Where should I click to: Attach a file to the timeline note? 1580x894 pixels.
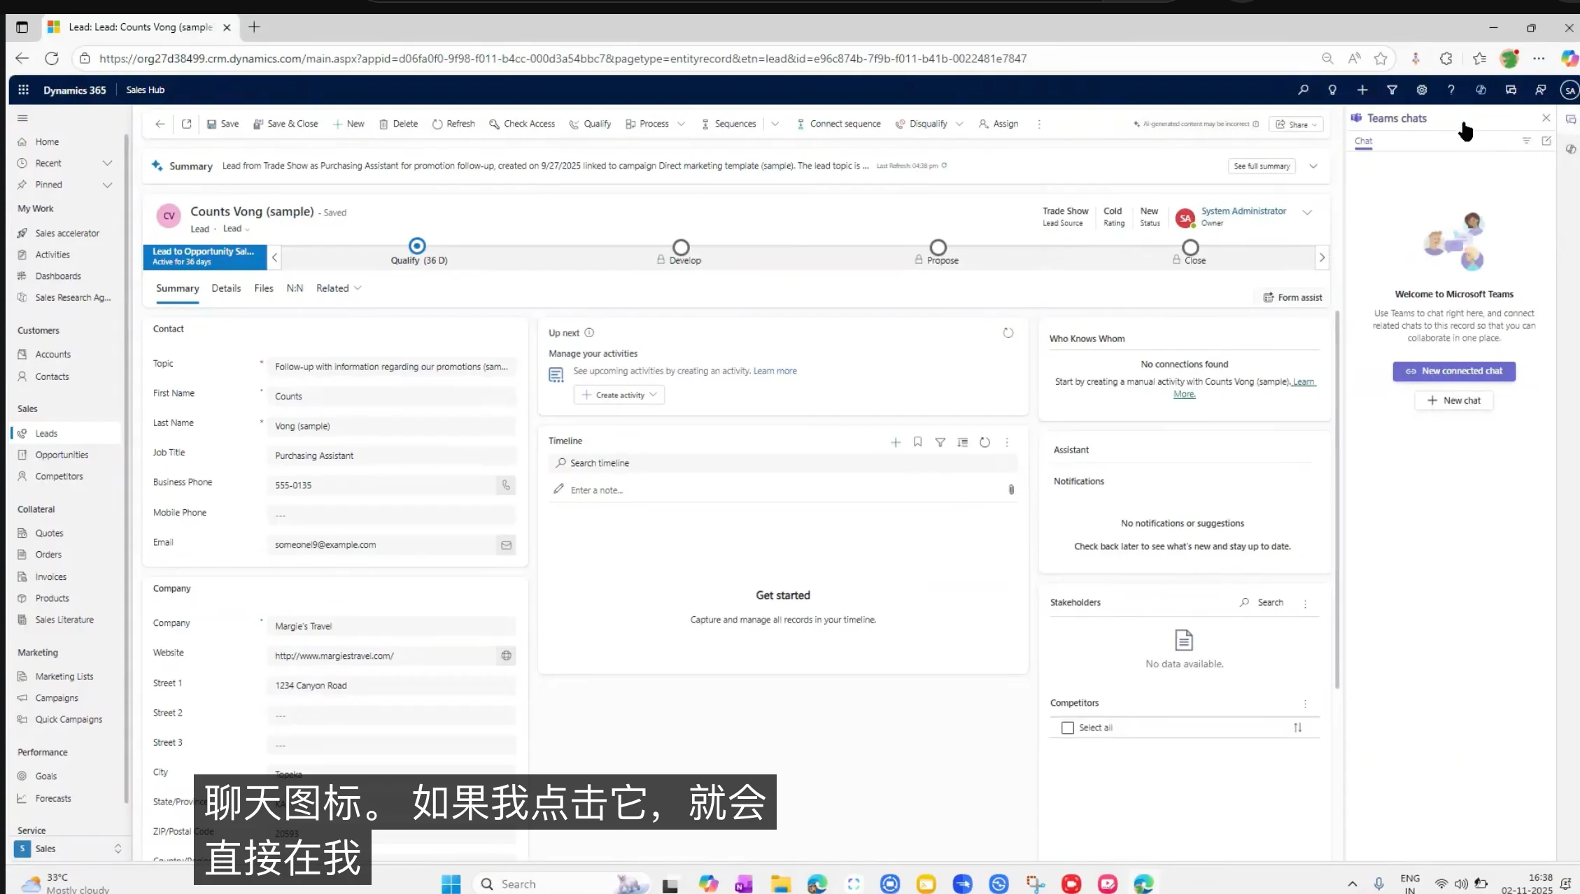(x=1011, y=490)
